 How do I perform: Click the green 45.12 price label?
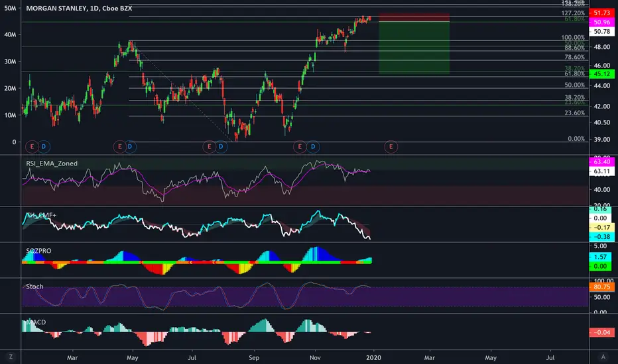click(x=602, y=73)
